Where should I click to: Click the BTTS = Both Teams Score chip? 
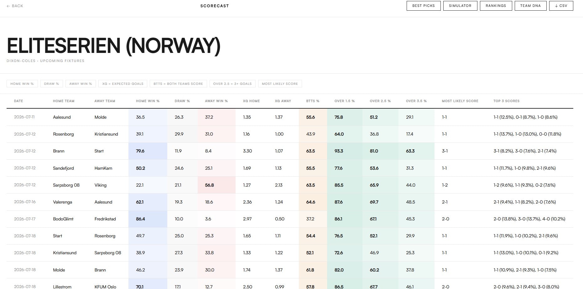[x=178, y=84]
